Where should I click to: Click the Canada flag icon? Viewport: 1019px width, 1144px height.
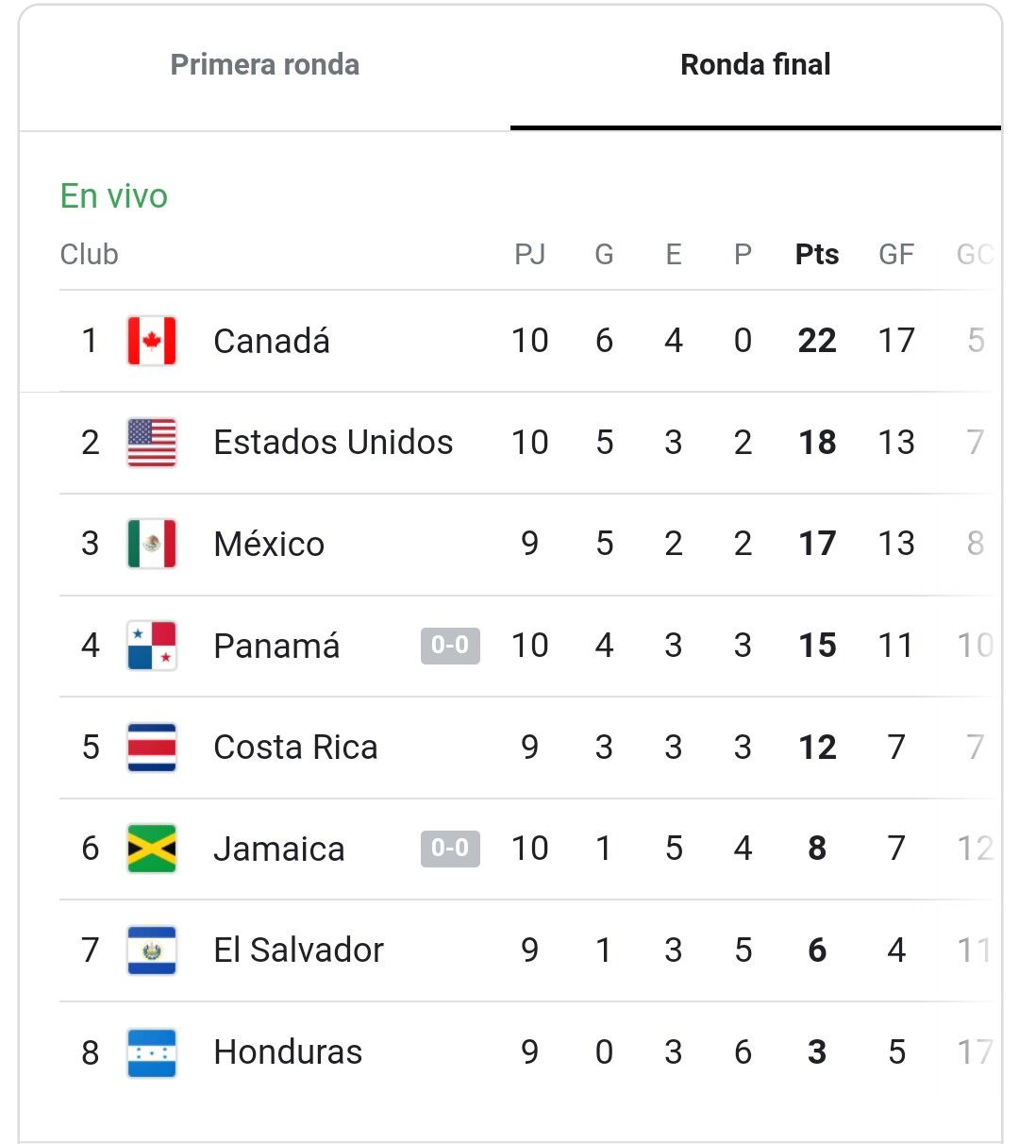152,341
